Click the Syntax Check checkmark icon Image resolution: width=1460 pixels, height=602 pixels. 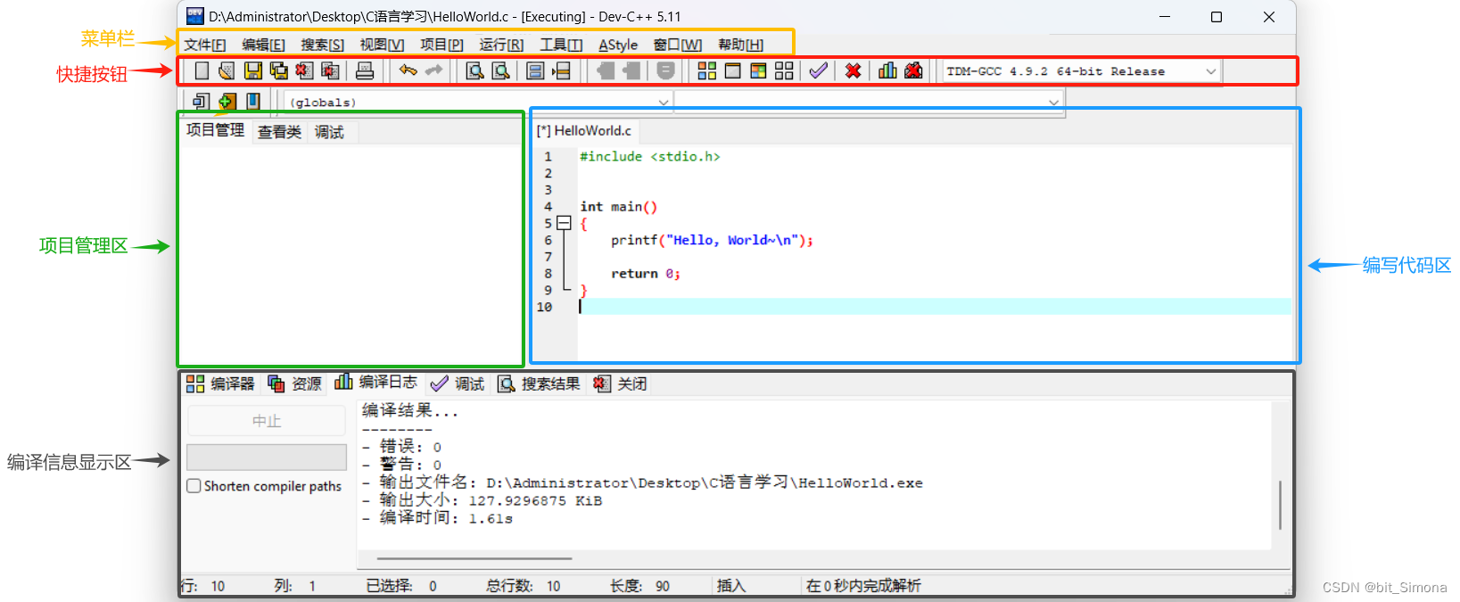819,70
